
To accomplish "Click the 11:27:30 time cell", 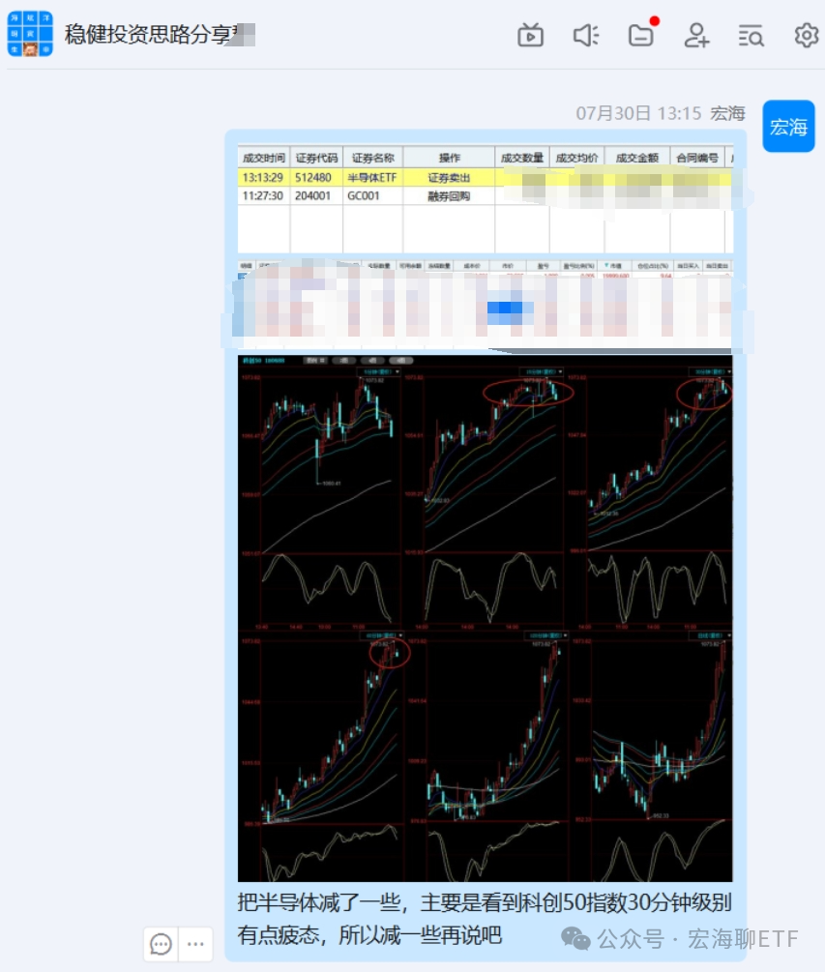I will coord(263,196).
